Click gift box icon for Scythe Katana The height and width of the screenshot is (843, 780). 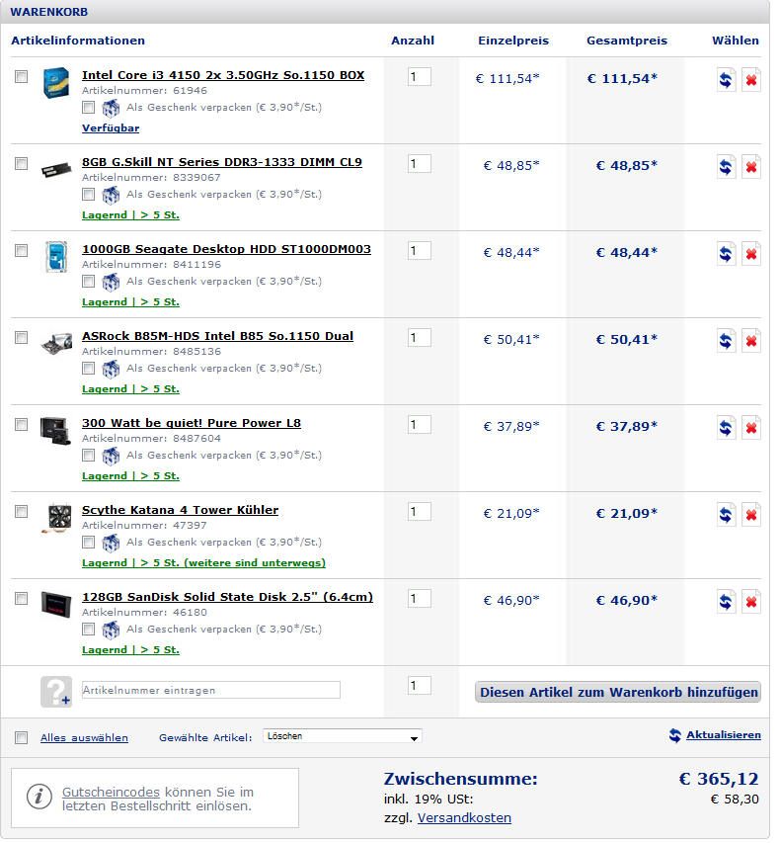click(112, 545)
